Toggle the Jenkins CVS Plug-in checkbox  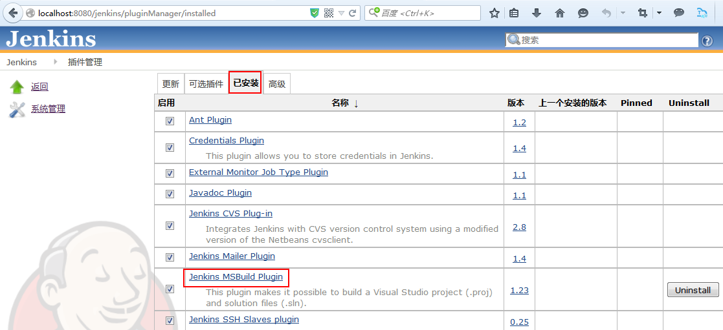pyautogui.click(x=170, y=226)
